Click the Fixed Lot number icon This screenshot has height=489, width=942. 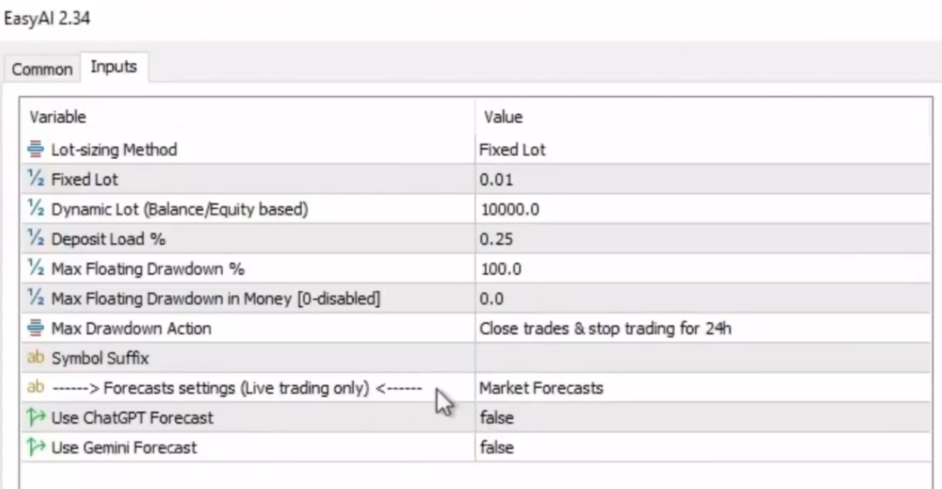tap(35, 179)
